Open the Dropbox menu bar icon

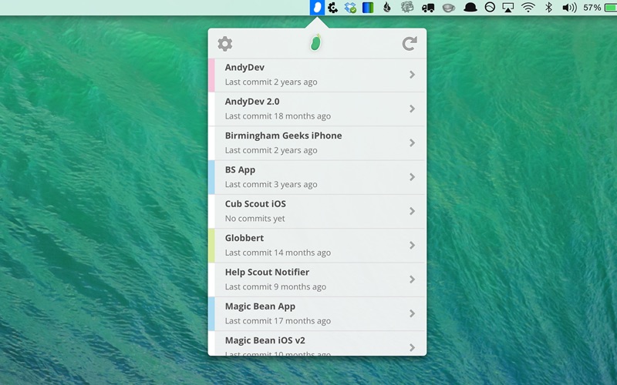coord(350,8)
